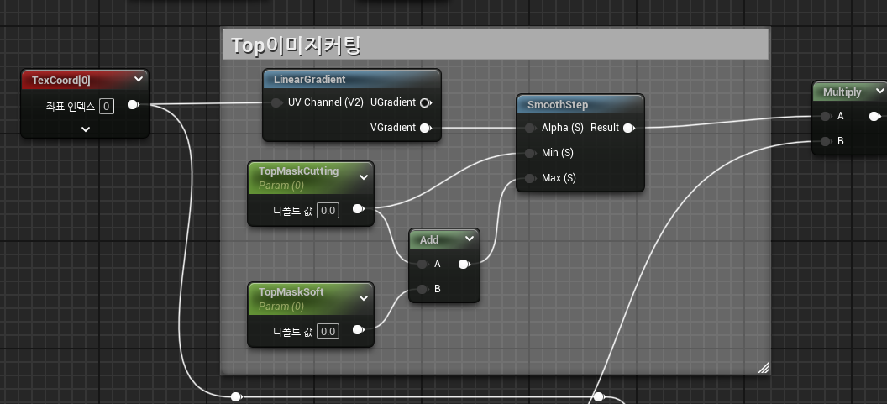
Task: Select the LinearGradient node title
Action: (x=309, y=80)
